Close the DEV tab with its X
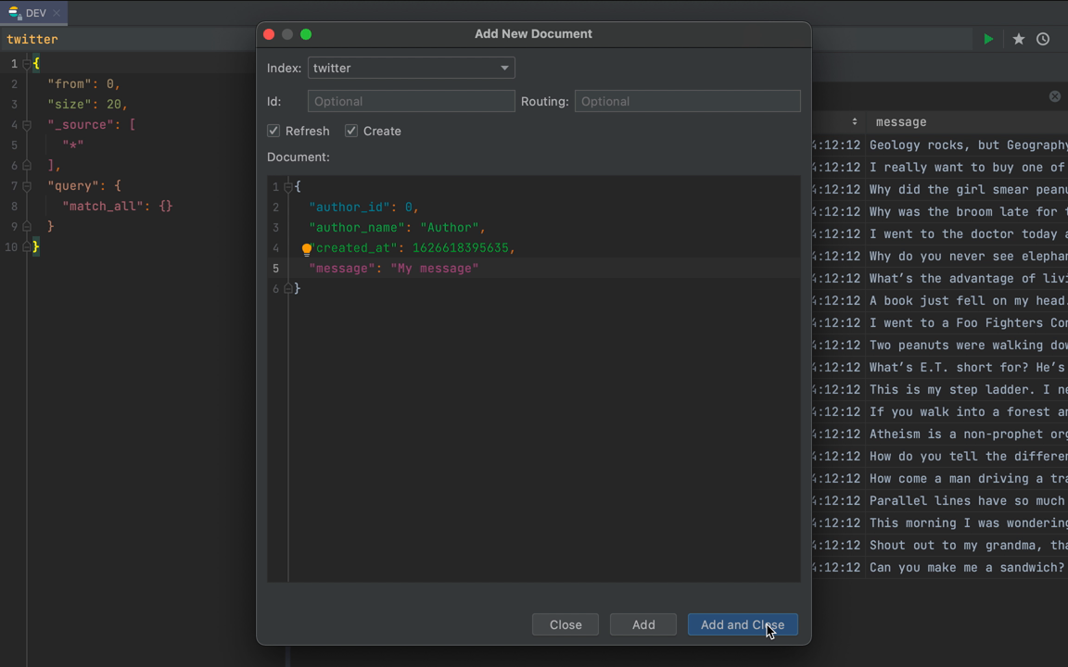 [x=56, y=12]
